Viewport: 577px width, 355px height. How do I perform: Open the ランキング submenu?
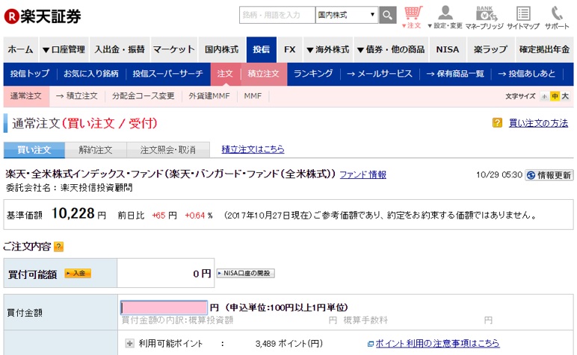(313, 74)
